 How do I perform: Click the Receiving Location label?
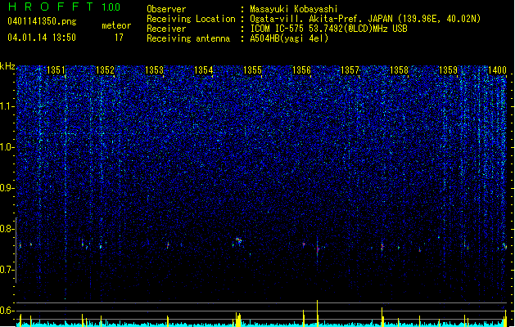(191, 19)
